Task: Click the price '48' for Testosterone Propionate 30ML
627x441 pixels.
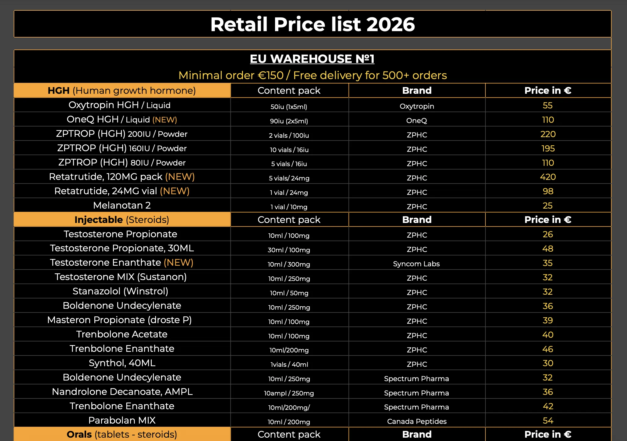Action: [x=548, y=249]
